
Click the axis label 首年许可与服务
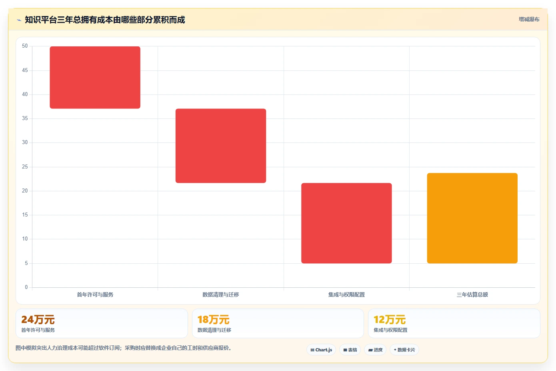tap(95, 295)
